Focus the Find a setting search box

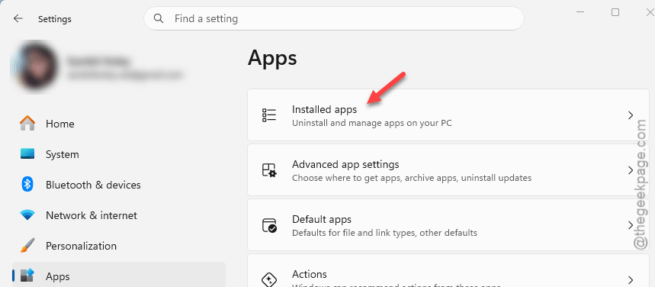click(x=334, y=18)
